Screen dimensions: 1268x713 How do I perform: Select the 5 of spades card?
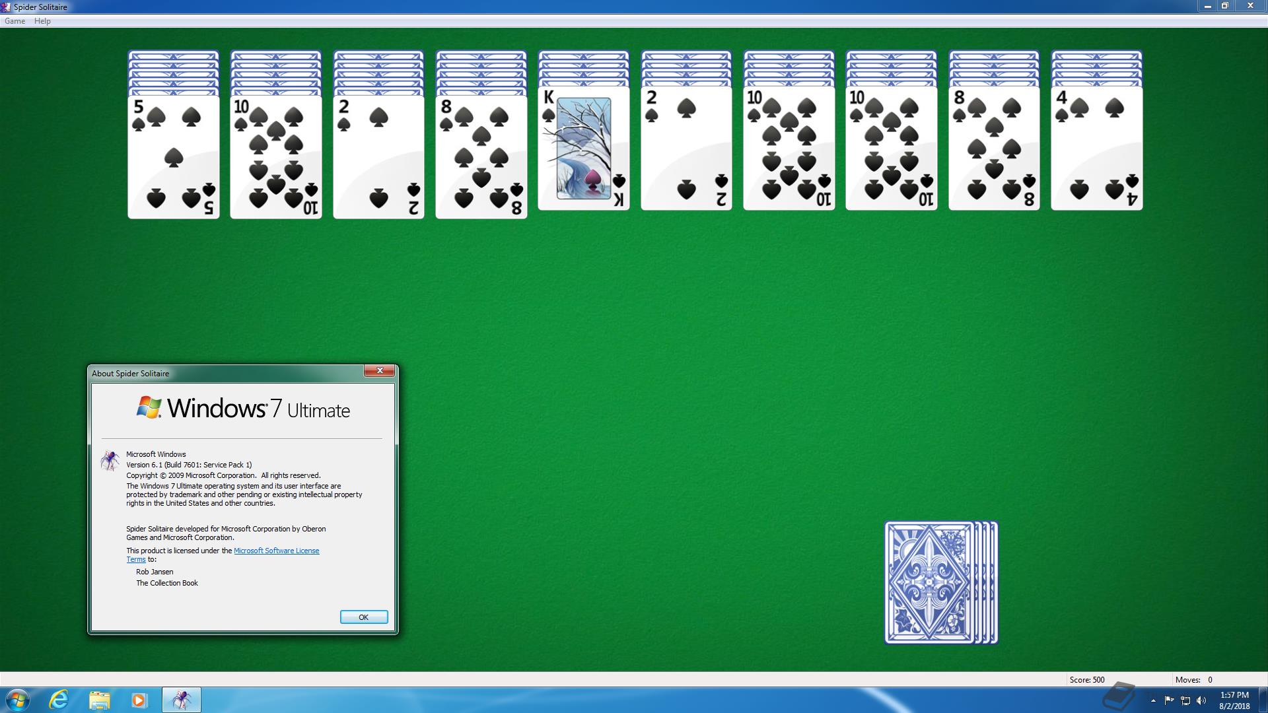pos(174,157)
